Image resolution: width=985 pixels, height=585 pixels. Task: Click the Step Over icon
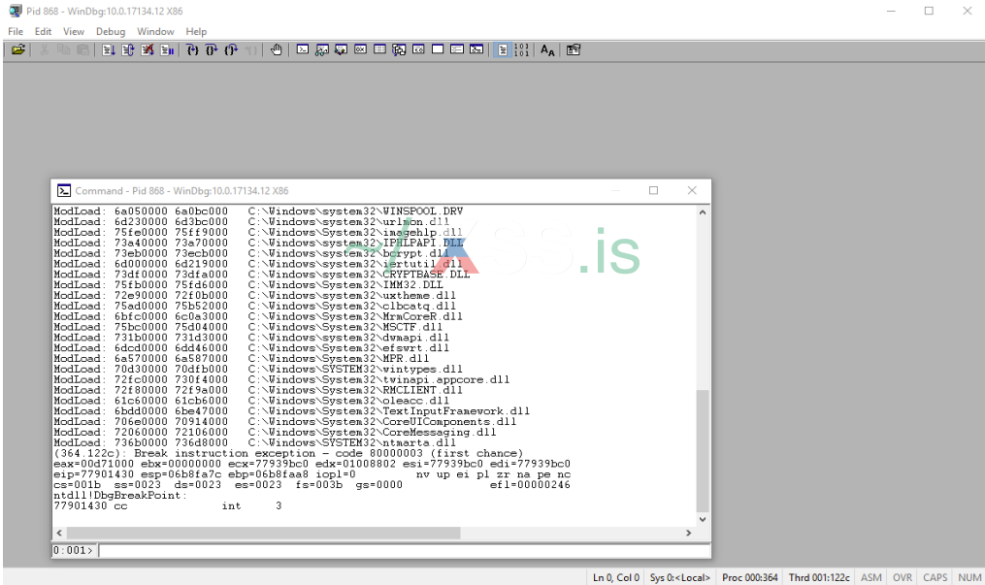coord(212,49)
